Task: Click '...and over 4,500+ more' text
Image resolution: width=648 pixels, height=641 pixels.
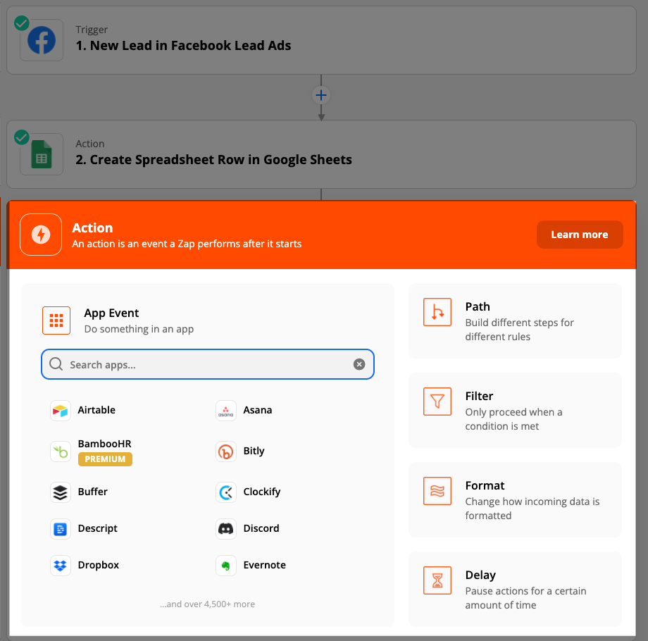Action: 208,604
